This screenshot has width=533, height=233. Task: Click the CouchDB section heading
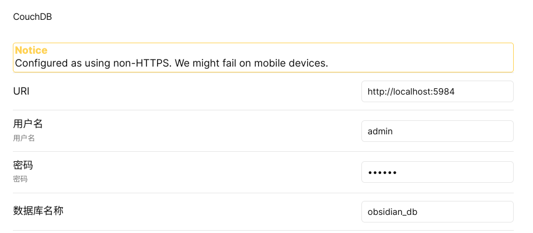click(x=32, y=17)
